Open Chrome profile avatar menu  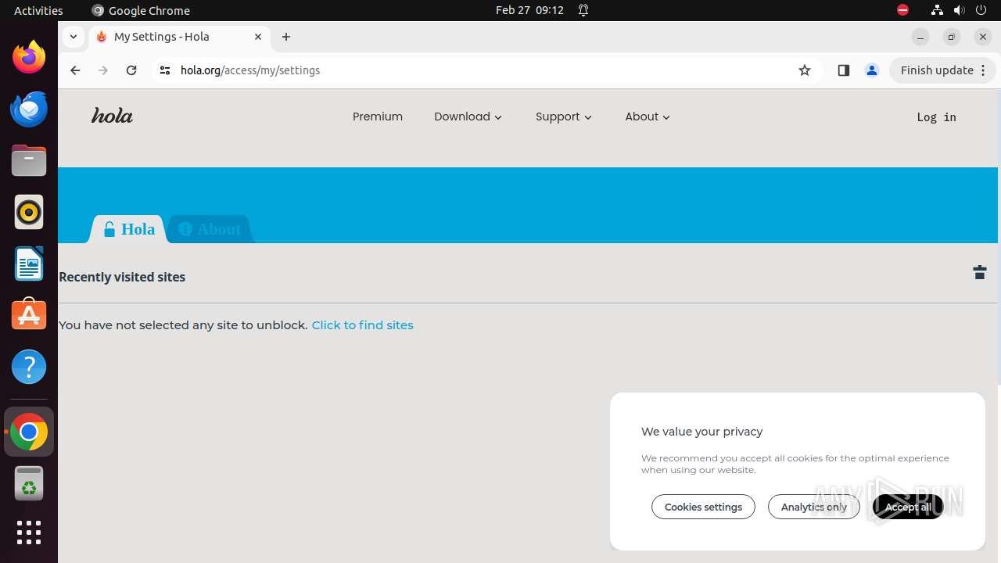pyautogui.click(x=872, y=70)
